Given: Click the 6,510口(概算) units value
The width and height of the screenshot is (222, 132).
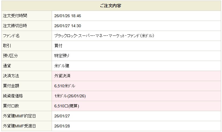Looking at the screenshot, I should click(x=66, y=106).
